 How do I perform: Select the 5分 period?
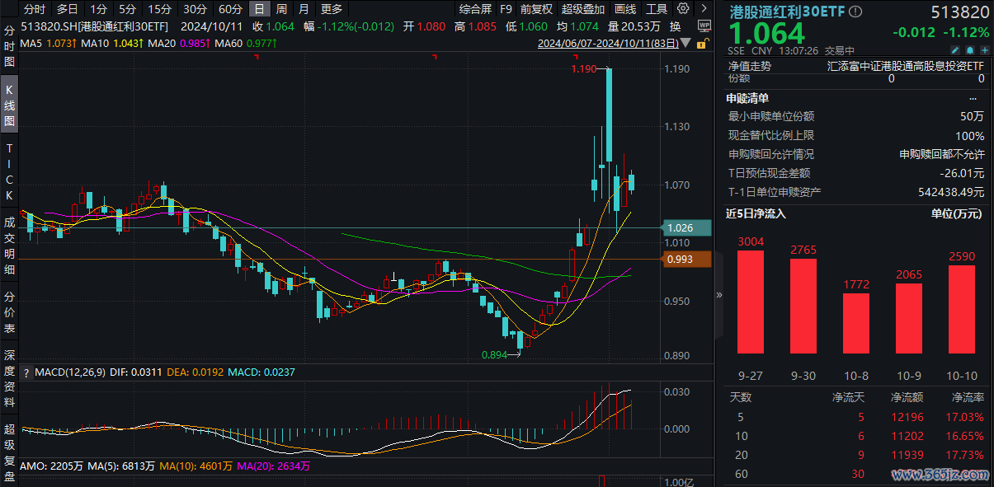pos(126,9)
